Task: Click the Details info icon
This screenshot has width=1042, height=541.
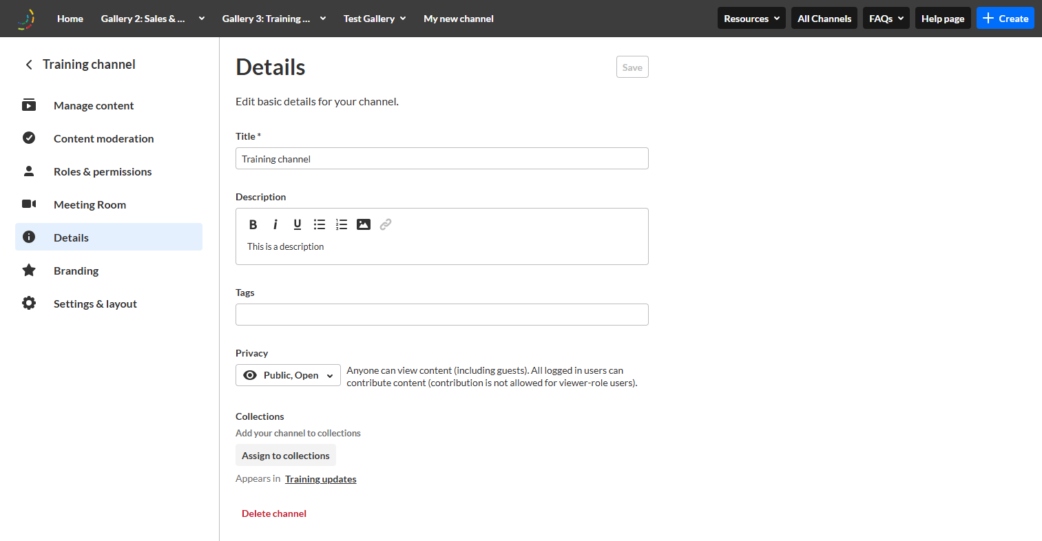Action: tap(29, 237)
